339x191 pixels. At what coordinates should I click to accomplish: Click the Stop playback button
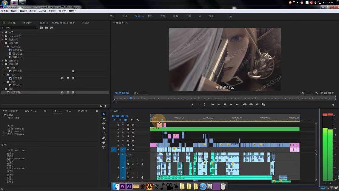pyautogui.click(x=225, y=104)
